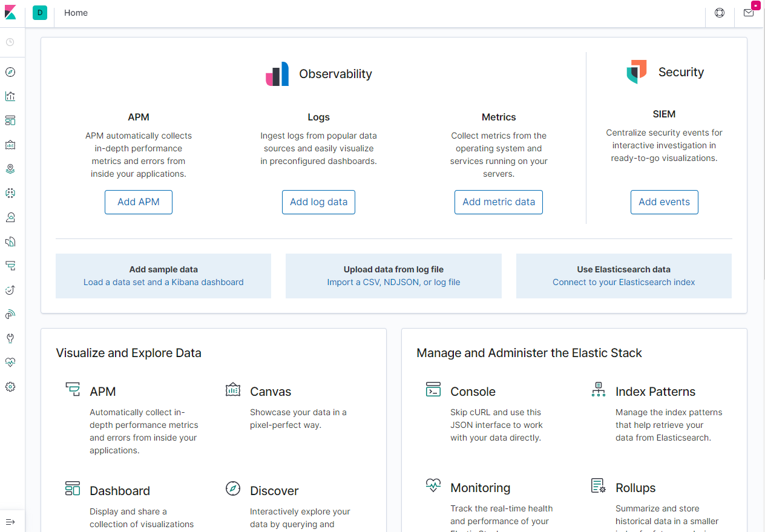Open Index Patterns management link
This screenshot has height=532, width=765.
tap(655, 392)
